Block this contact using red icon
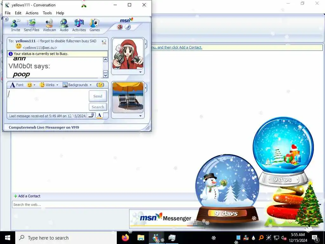Screen dimensions: 325x244 [x=120, y=27]
